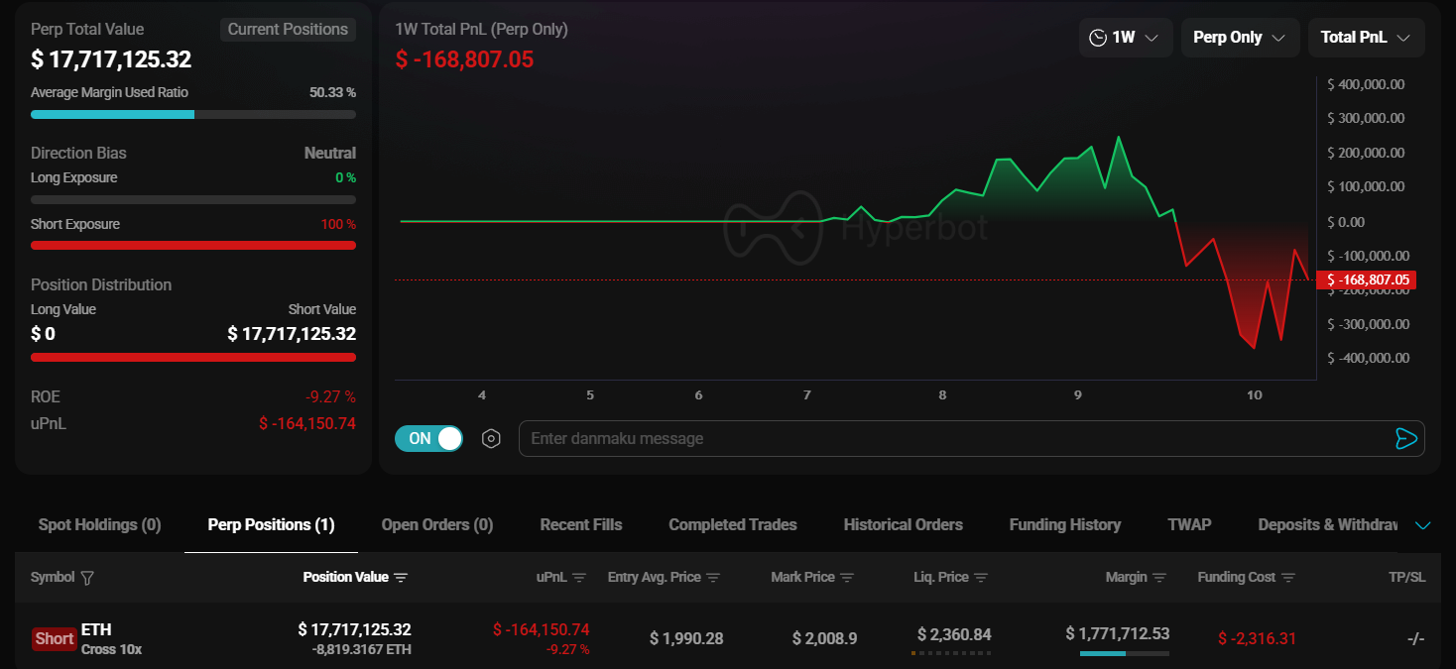Click the danmaku settings hexagon icon

[x=491, y=439]
